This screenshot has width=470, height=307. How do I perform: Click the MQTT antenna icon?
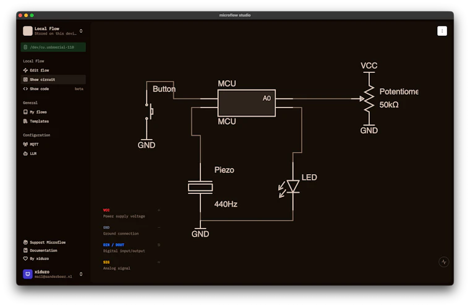25,144
